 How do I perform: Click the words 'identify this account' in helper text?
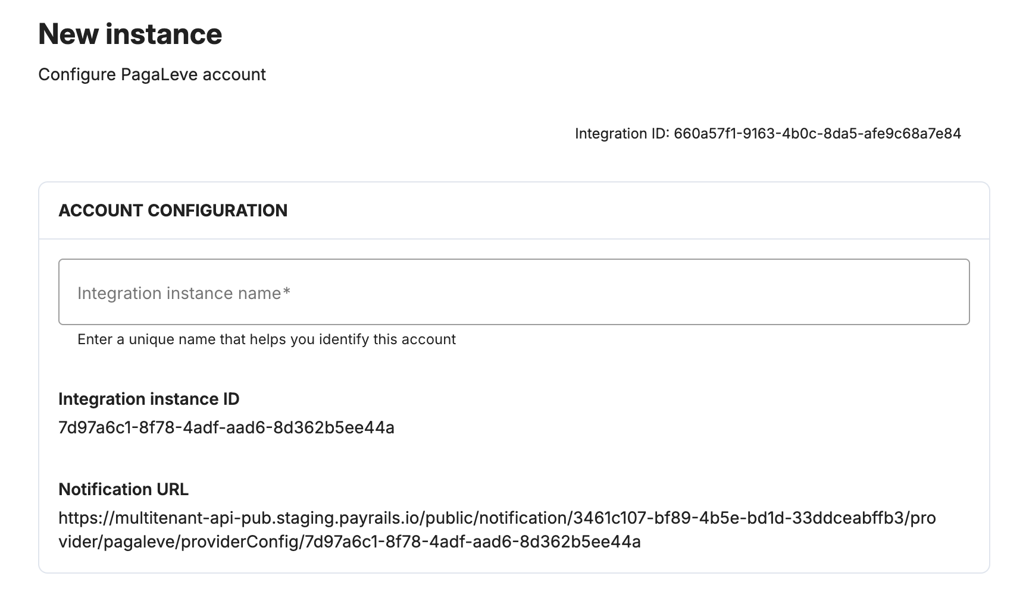[387, 339]
